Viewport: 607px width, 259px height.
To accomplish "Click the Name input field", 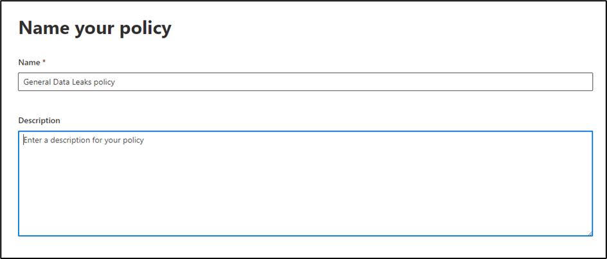I will tap(305, 81).
